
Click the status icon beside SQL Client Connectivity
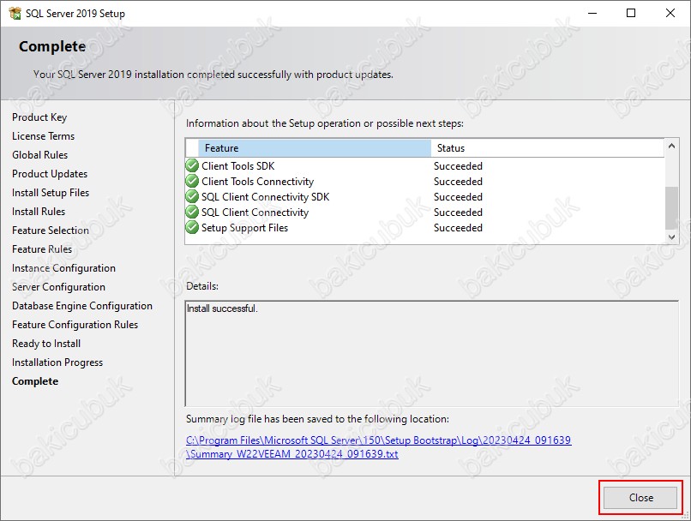192,213
